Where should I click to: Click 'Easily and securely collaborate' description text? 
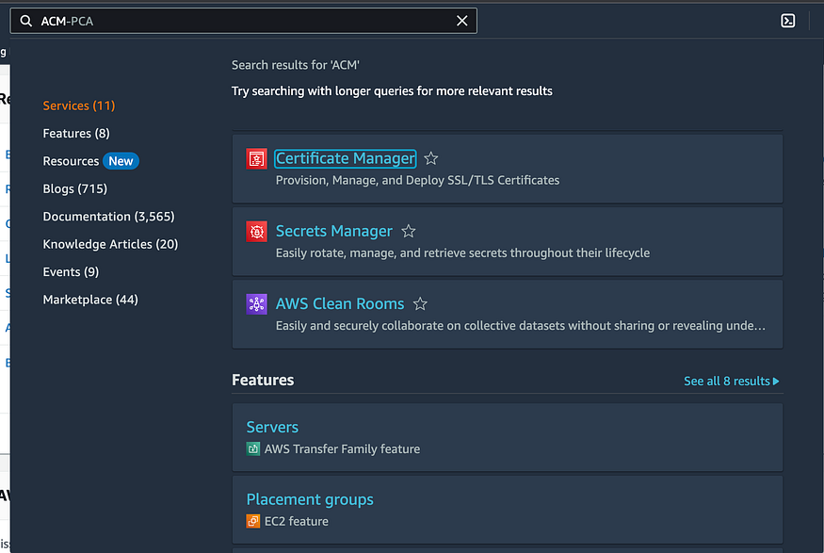[x=520, y=326]
